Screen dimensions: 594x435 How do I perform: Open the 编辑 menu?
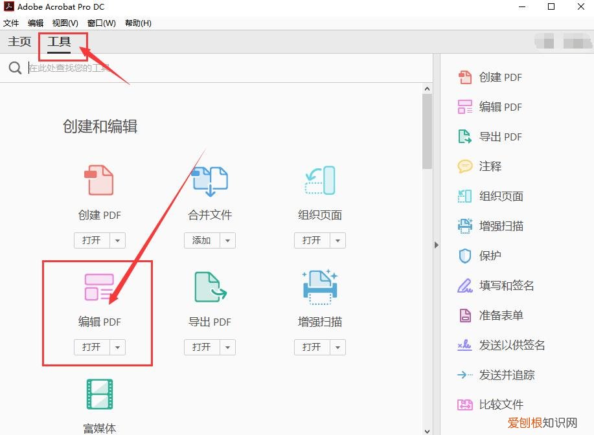click(36, 23)
